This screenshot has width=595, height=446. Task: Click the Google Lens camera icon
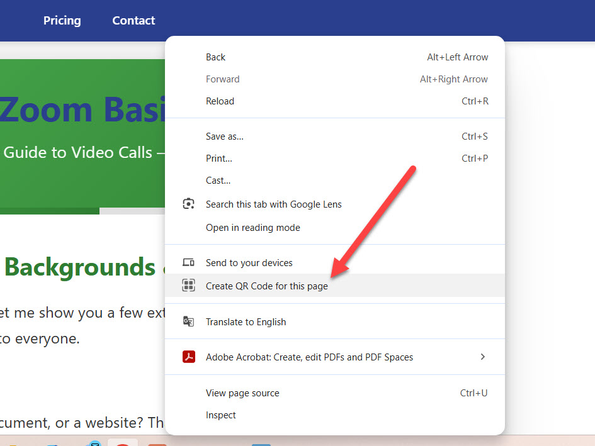click(188, 204)
